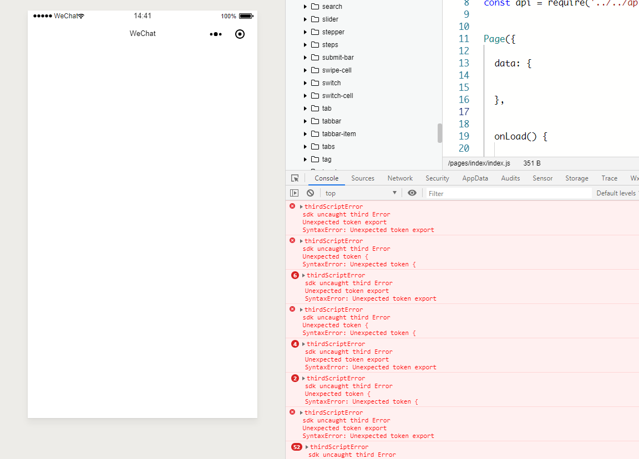Screen dimensions: 639x459
Task: Select the tag folder icon
Action: [315, 159]
